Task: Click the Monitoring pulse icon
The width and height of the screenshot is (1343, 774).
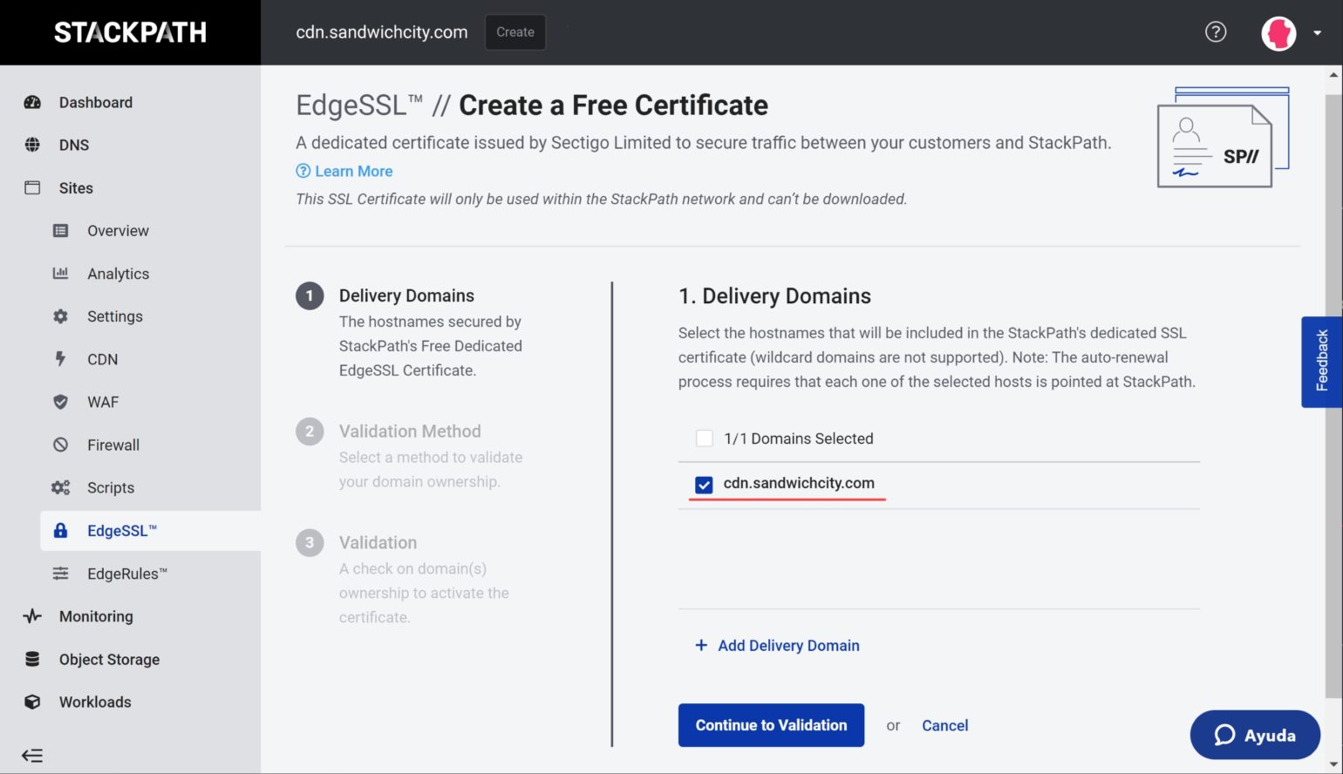Action: click(x=32, y=616)
